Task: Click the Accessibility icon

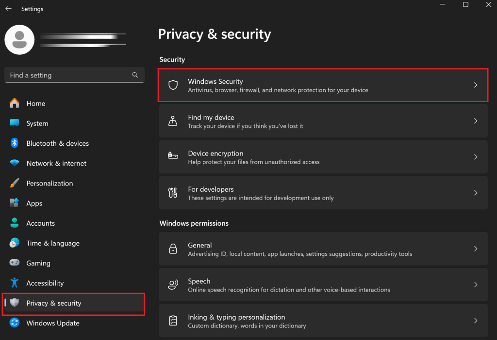Action: click(x=15, y=283)
